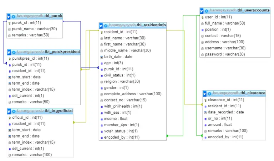Click the numeric hash icon beside age

[x=101, y=63]
